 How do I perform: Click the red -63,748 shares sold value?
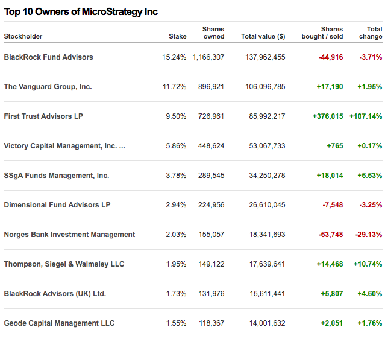331,235
